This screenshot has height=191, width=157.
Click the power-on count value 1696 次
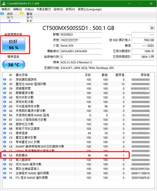(143, 51)
